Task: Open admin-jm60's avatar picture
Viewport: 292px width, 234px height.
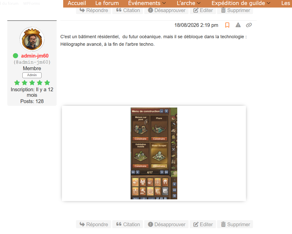Action: [x=32, y=39]
